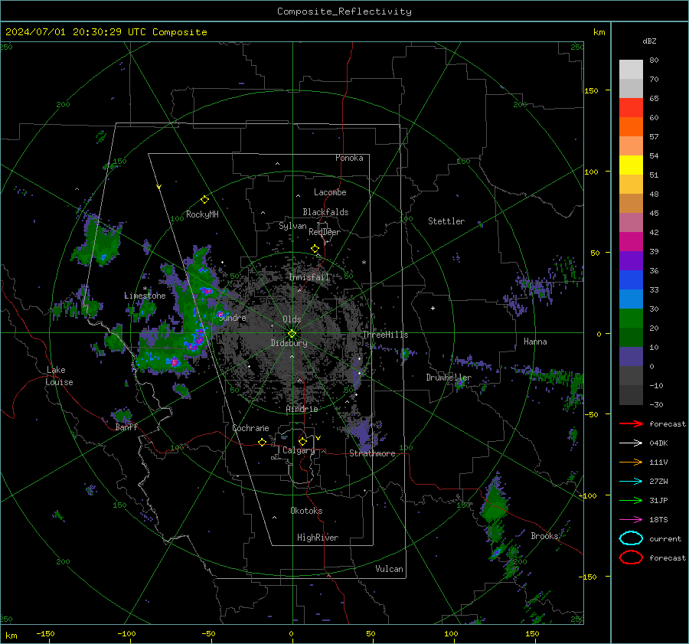
Task: Click the white plus marker west of Hanna
Action: [433, 308]
